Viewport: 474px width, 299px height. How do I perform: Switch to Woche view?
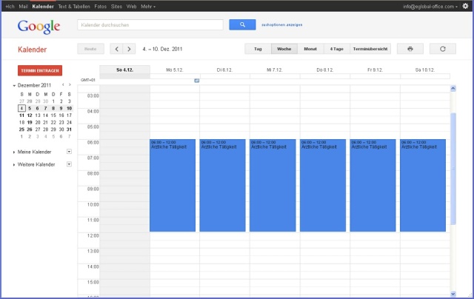284,49
